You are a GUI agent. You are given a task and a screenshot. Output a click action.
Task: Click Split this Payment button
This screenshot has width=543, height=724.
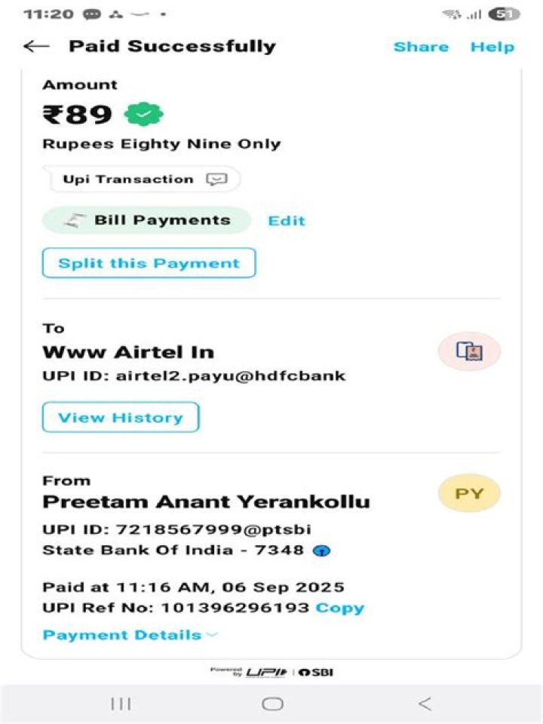(149, 263)
